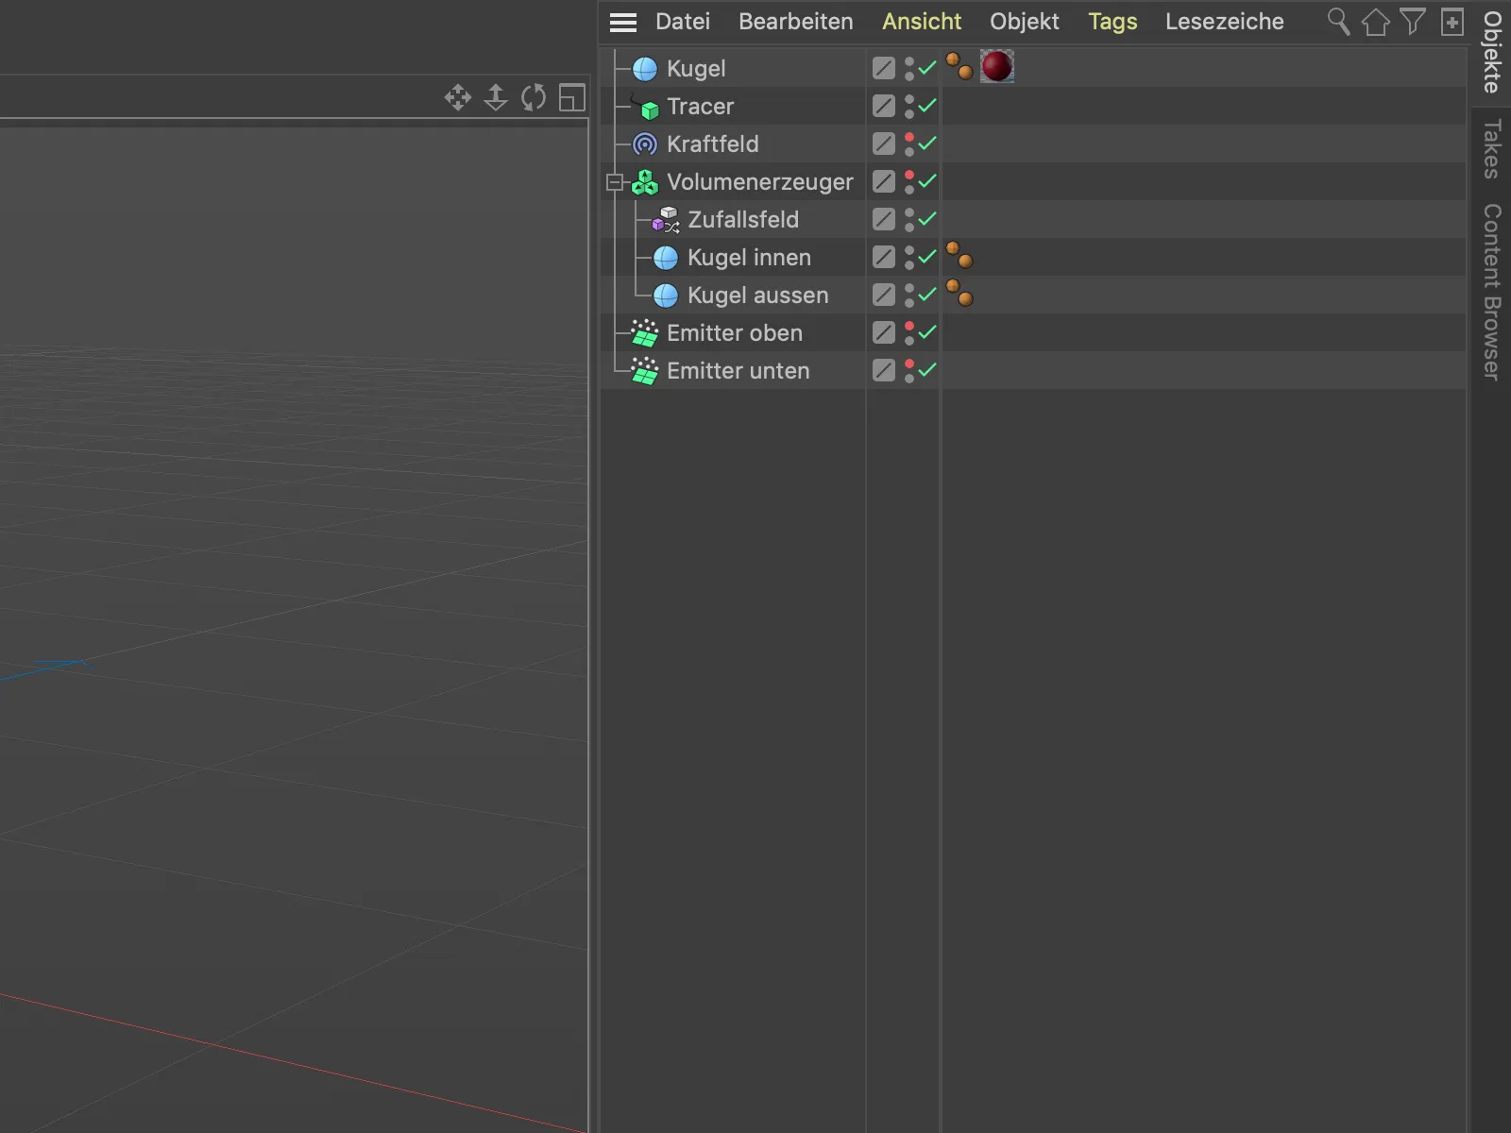1511x1133 pixels.
Task: Toggle the layer box for Emitter unten
Action: coord(884,370)
